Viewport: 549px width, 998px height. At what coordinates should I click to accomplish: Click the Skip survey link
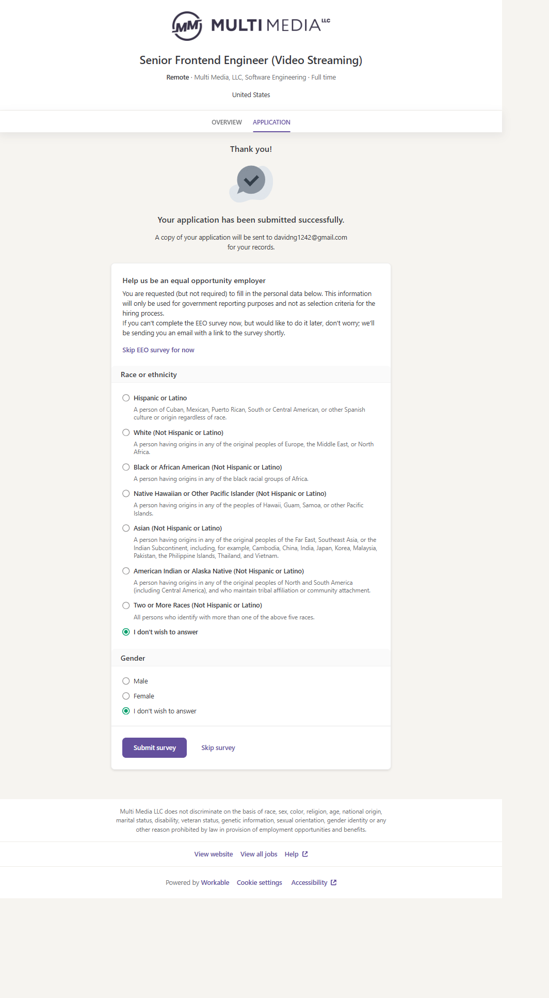[218, 747]
